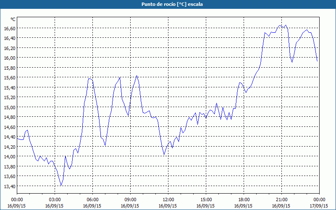Click the 18:00 time label
This screenshot has width=336, height=210.
(244, 200)
